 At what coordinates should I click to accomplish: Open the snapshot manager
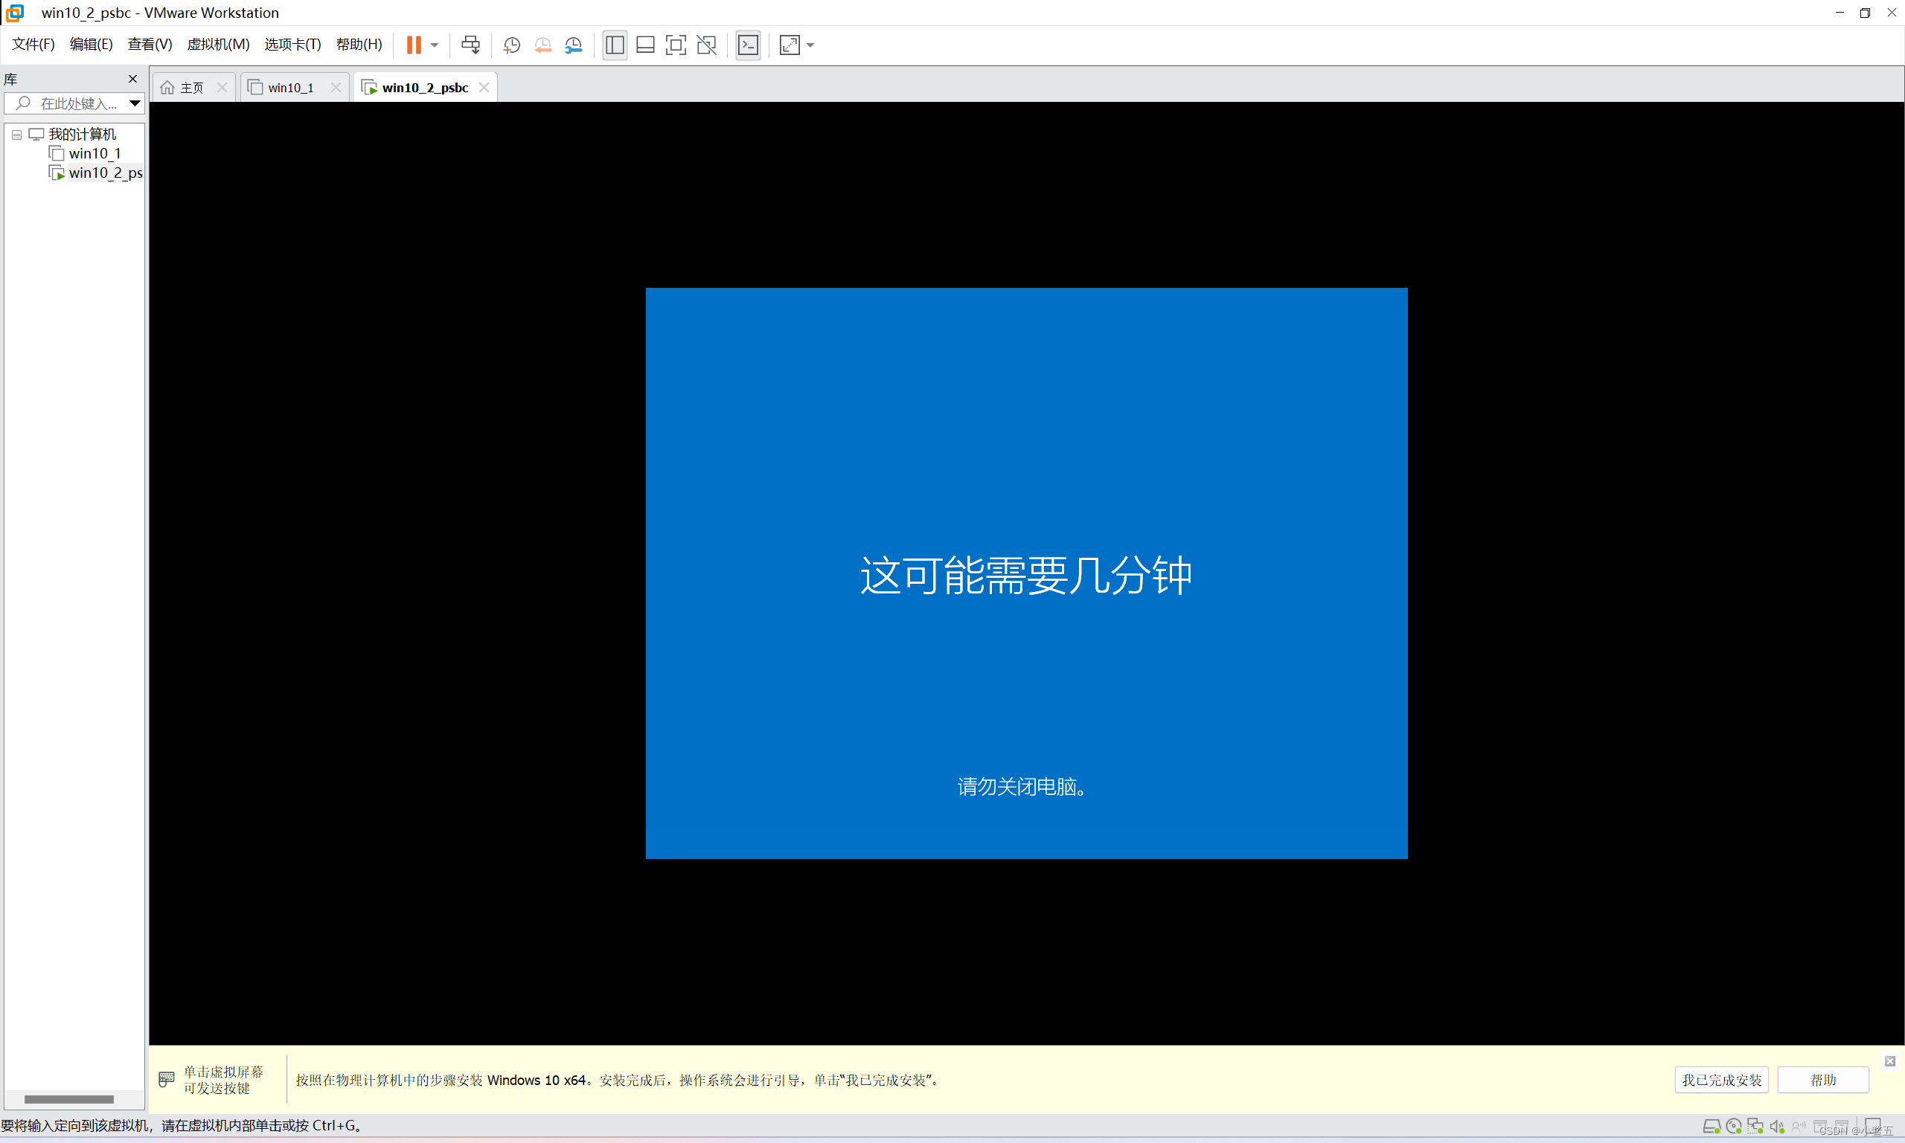573,45
